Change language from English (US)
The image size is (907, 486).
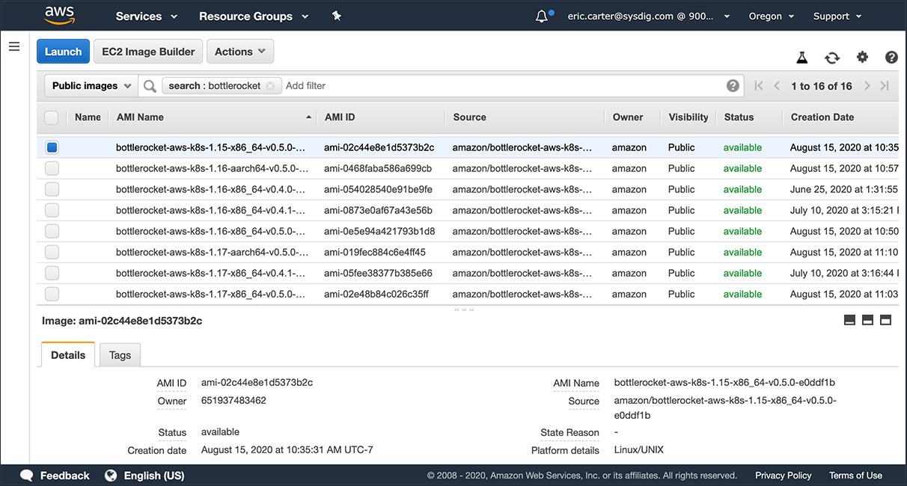tap(154, 476)
